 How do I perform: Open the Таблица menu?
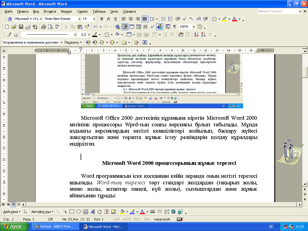click(x=99, y=11)
